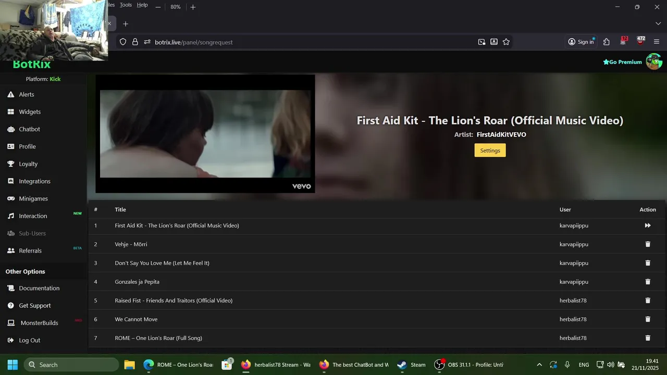
Task: Click the tracking protection shield icon
Action: [123, 42]
